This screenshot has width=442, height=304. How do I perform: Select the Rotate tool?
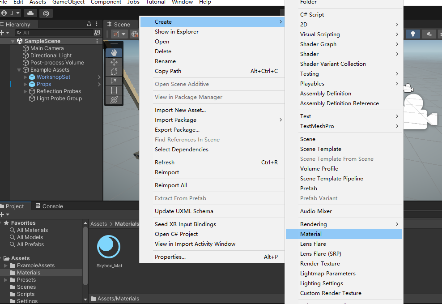[x=114, y=72]
